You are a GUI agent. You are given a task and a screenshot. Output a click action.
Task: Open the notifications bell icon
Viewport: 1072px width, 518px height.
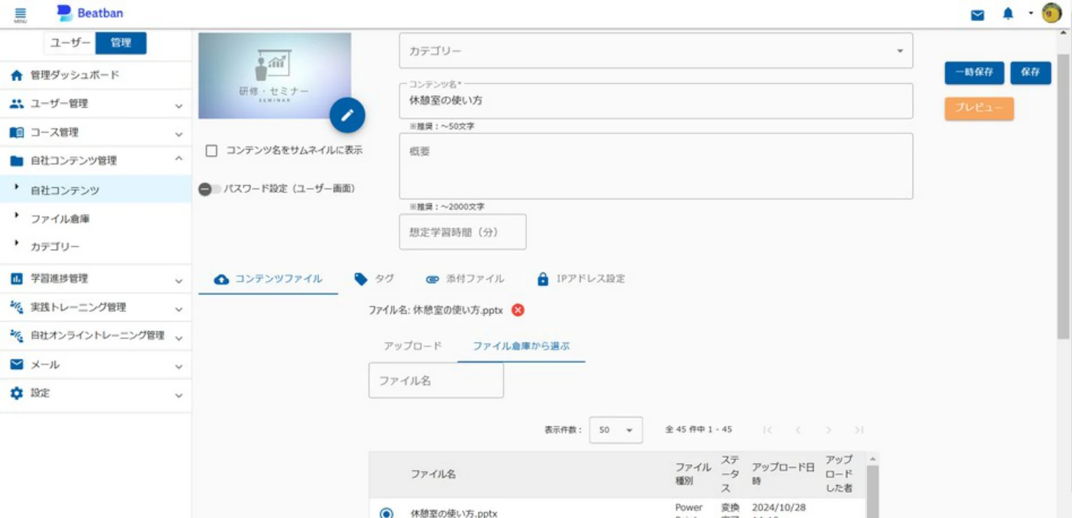pyautogui.click(x=1008, y=13)
